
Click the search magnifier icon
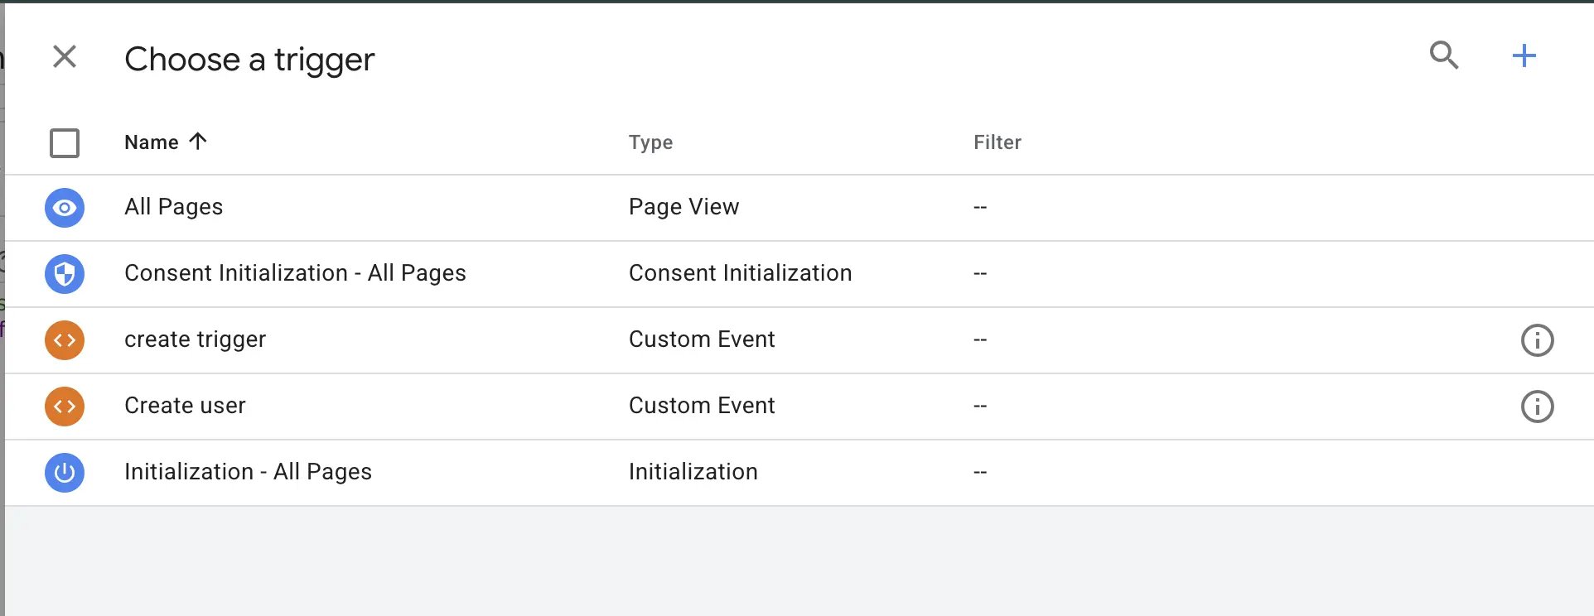(1444, 55)
